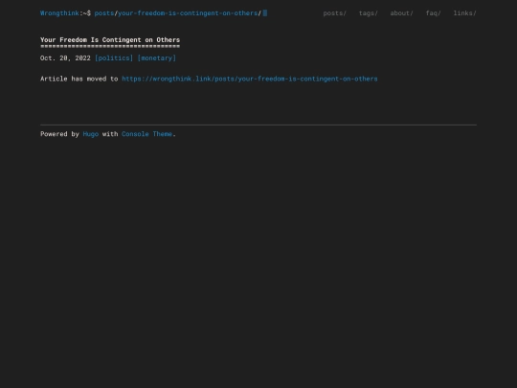Open your-freedom-is-contingent-on-others breadcrumb link
Image resolution: width=517 pixels, height=388 pixels.
(188, 13)
